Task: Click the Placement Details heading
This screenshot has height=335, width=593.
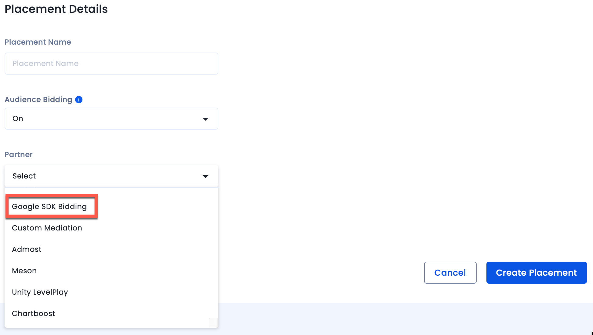Action: (56, 9)
